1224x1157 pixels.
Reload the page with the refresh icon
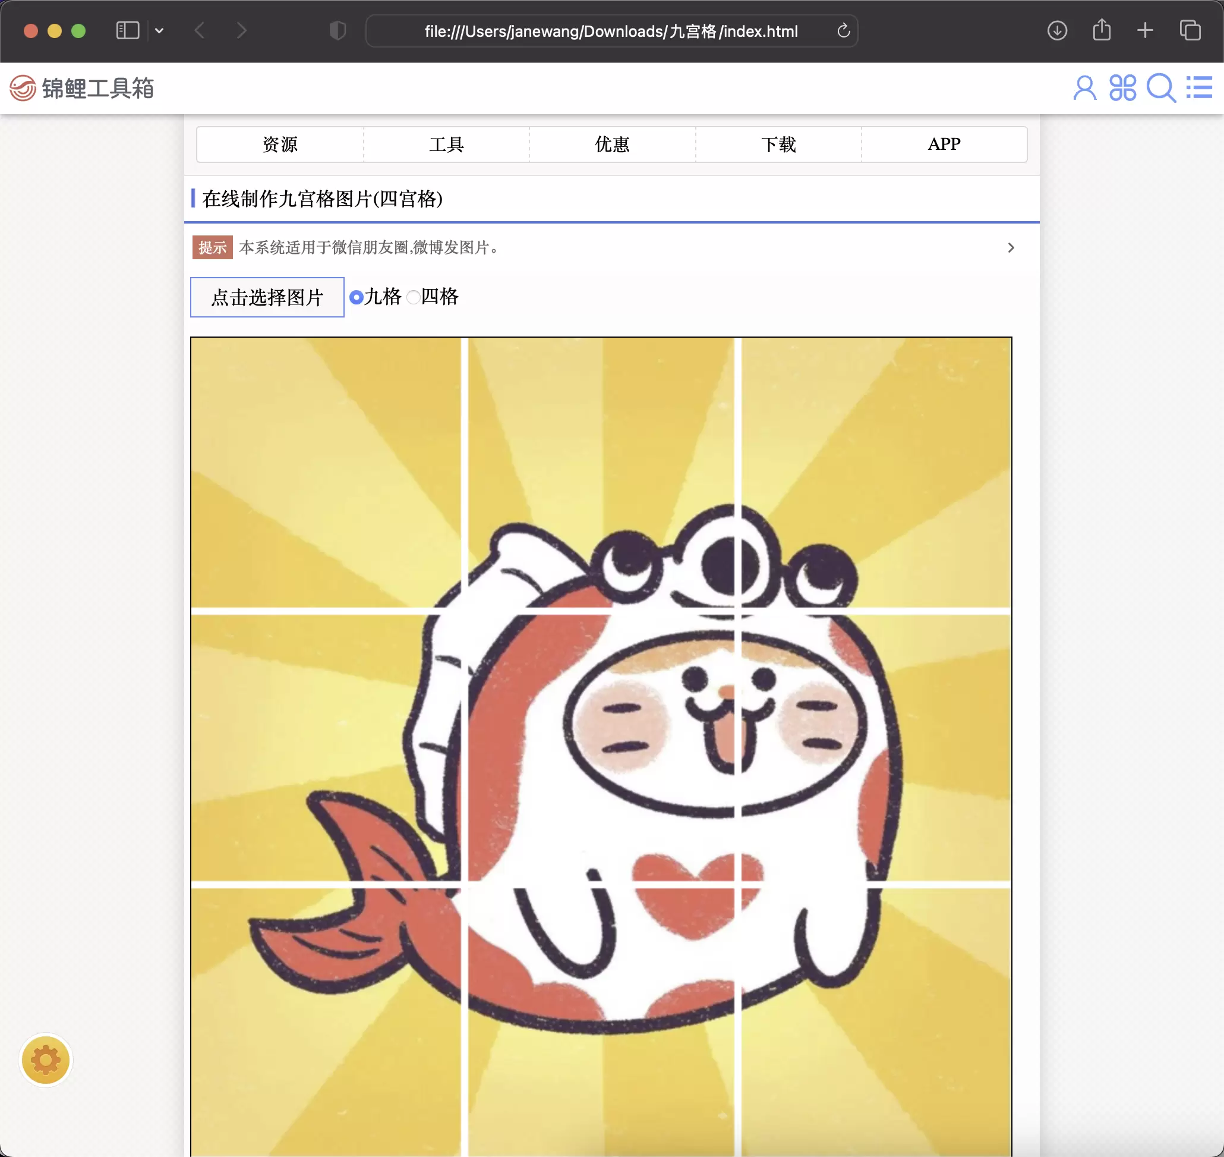point(843,30)
